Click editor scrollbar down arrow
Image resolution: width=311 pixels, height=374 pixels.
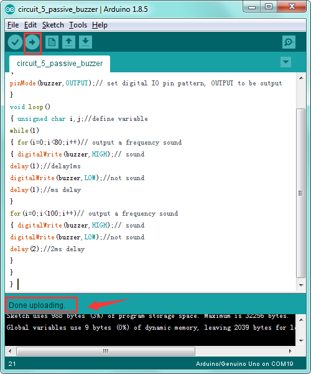[x=301, y=285]
